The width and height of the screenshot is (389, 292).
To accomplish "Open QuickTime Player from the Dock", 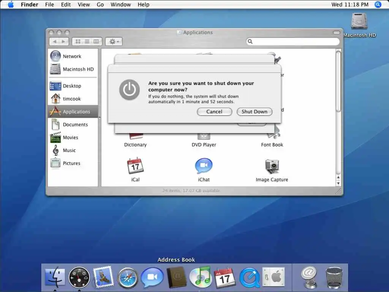I will tap(249, 277).
